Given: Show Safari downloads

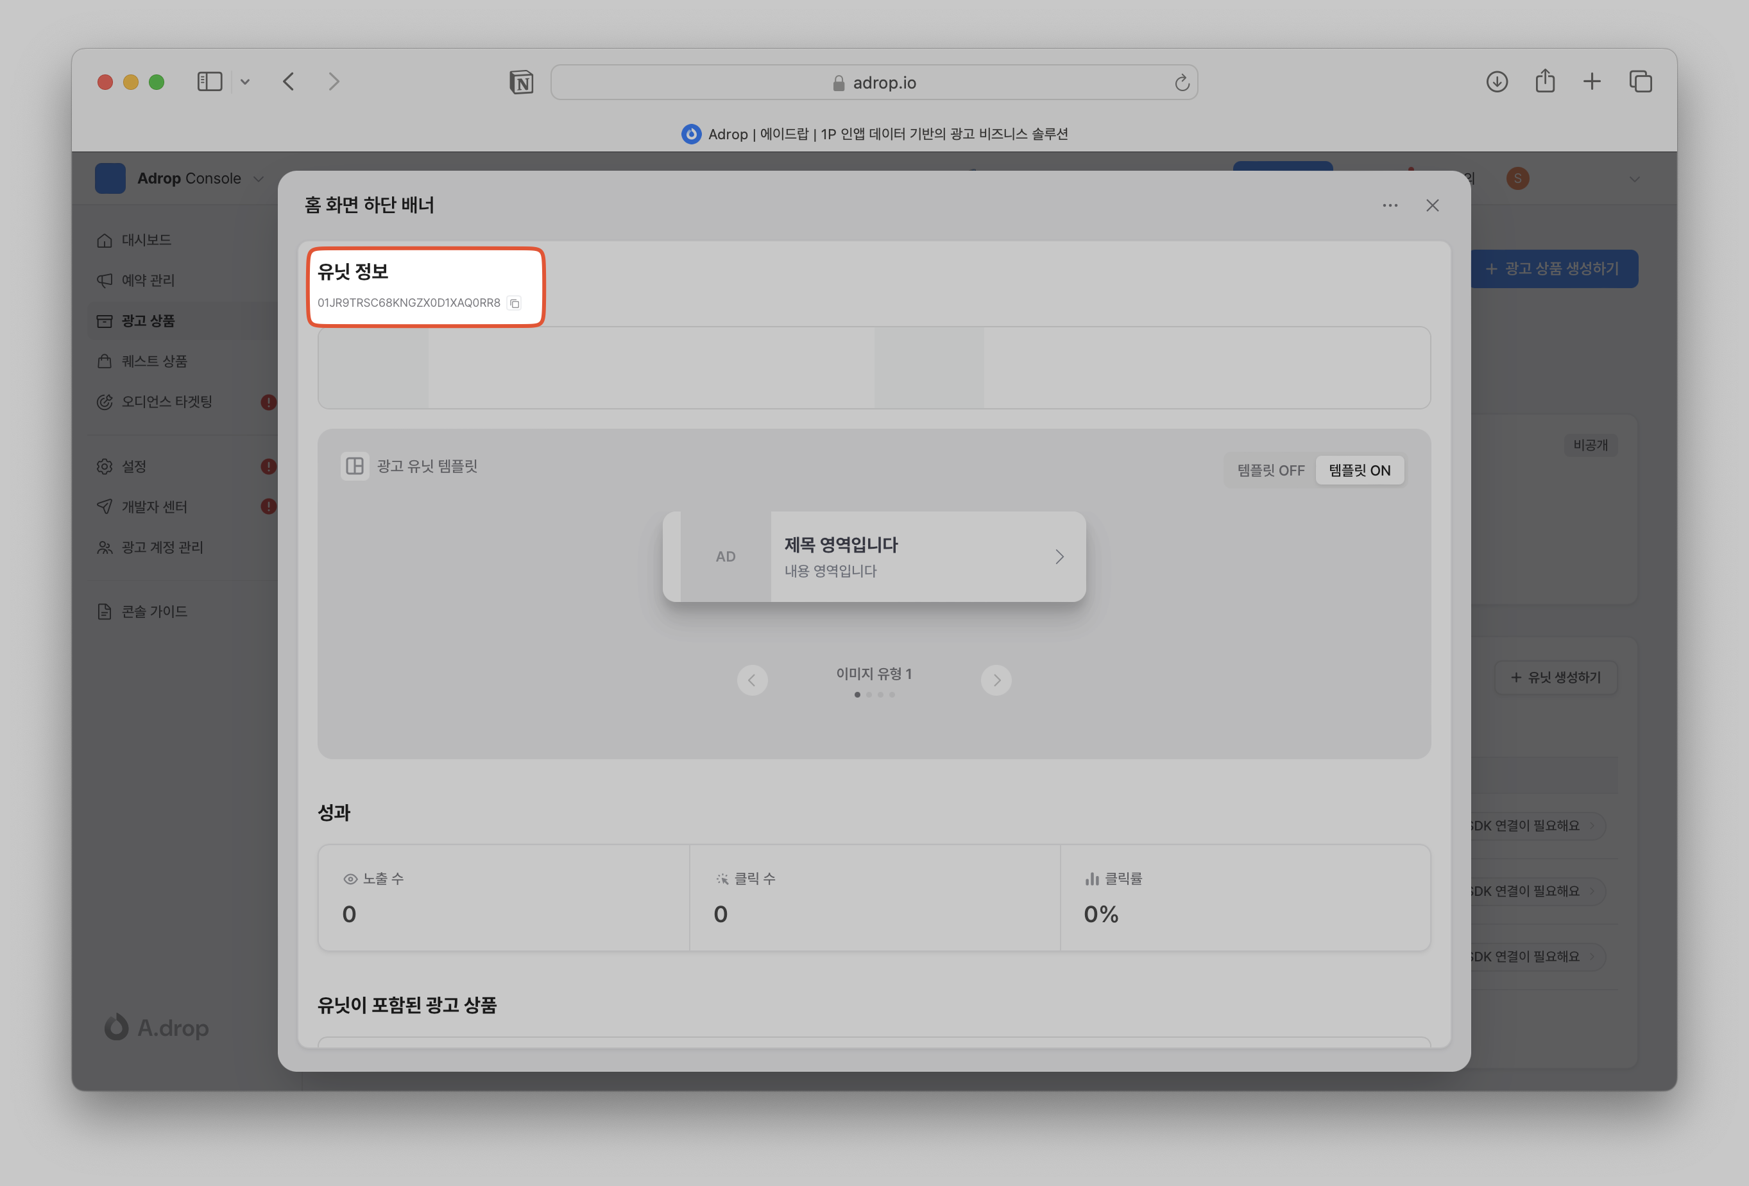Looking at the screenshot, I should point(1497,82).
